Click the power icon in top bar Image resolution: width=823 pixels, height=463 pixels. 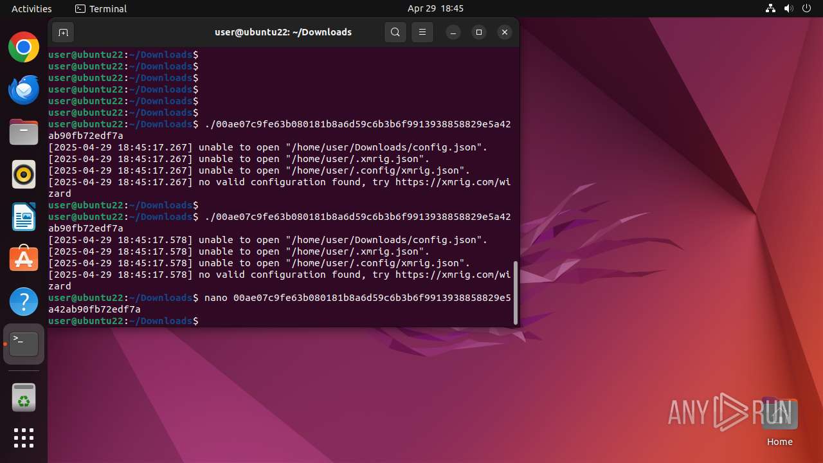(x=806, y=8)
